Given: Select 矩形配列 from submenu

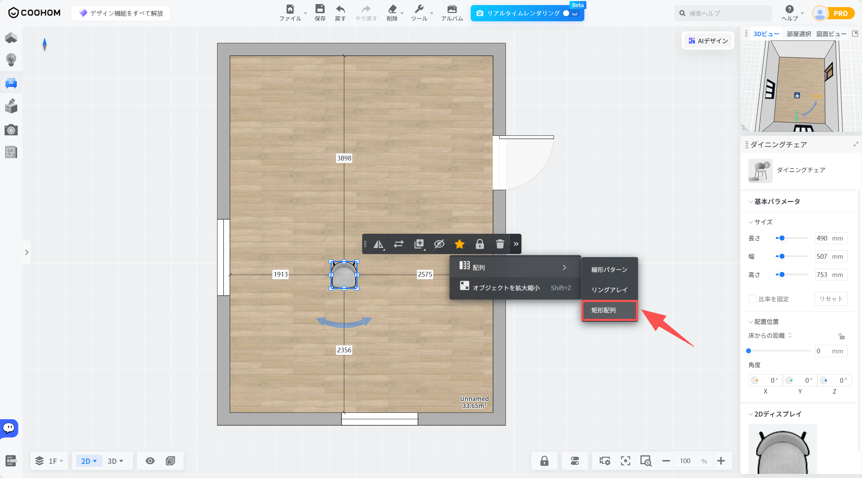Looking at the screenshot, I should pos(609,310).
